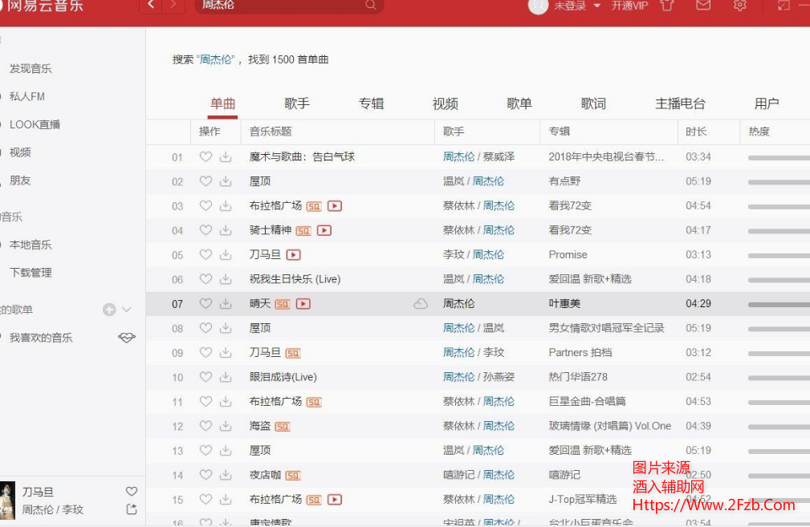This screenshot has width=810, height=527.
Task: Open the skin/theme shirt icon
Action: click(666, 6)
